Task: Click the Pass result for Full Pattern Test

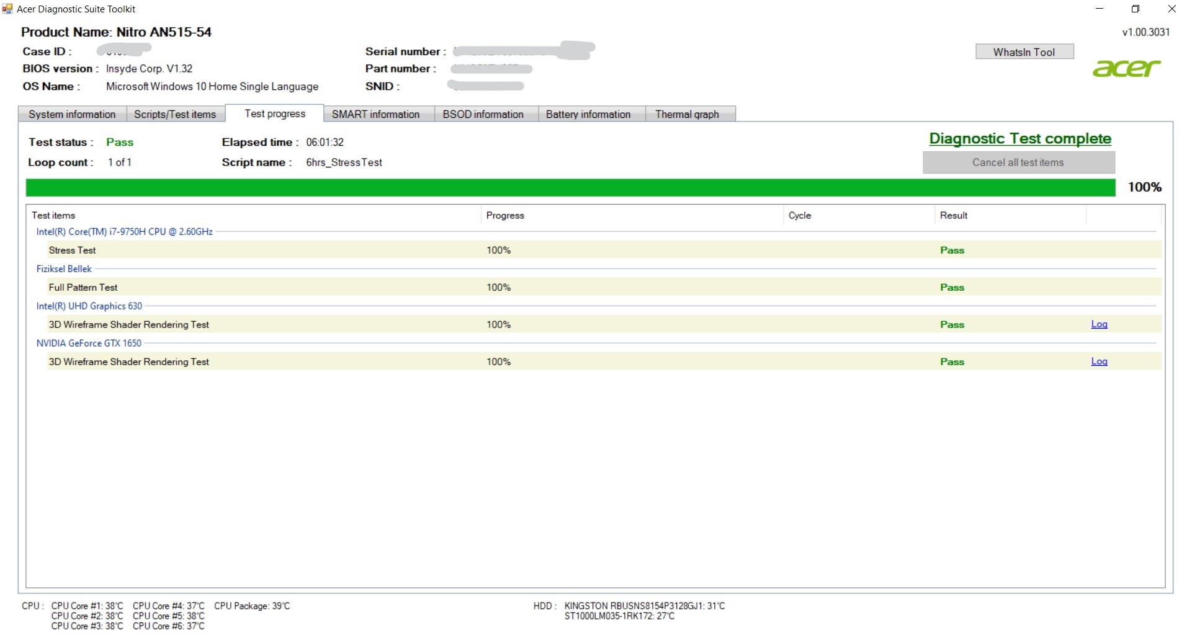Action: [x=952, y=287]
